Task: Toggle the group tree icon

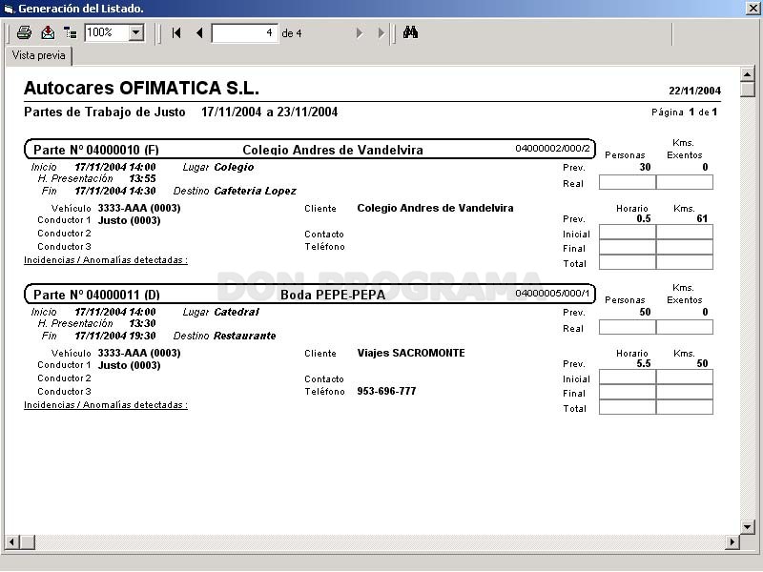Action: click(70, 32)
